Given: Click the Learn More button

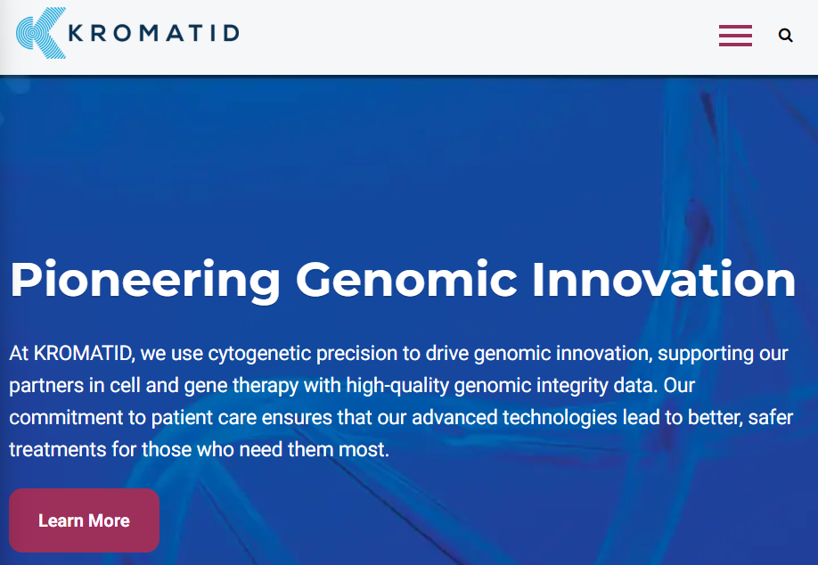Looking at the screenshot, I should tap(84, 520).
